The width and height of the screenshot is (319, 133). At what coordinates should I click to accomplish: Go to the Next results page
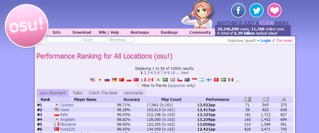(x=185, y=73)
